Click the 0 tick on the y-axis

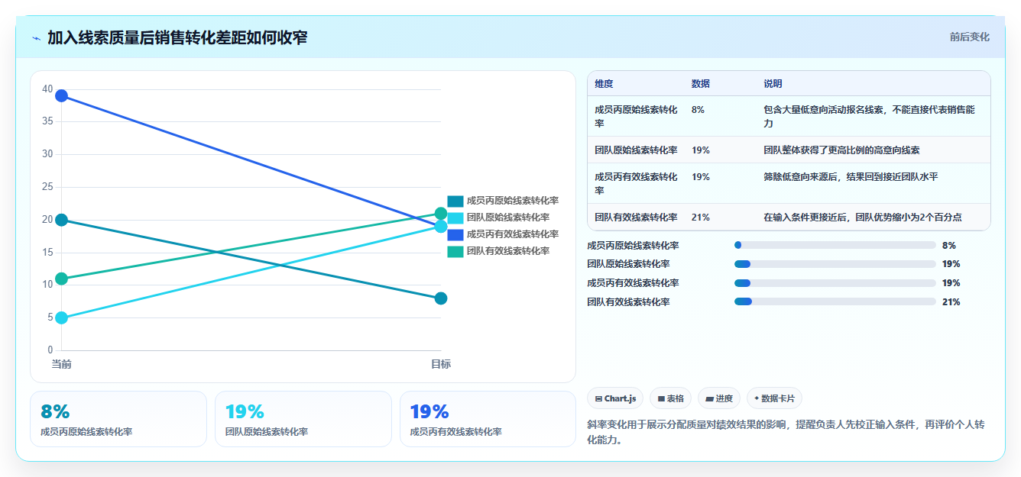50,350
